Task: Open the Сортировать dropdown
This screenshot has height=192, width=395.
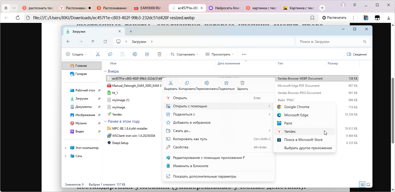Action: (184, 54)
